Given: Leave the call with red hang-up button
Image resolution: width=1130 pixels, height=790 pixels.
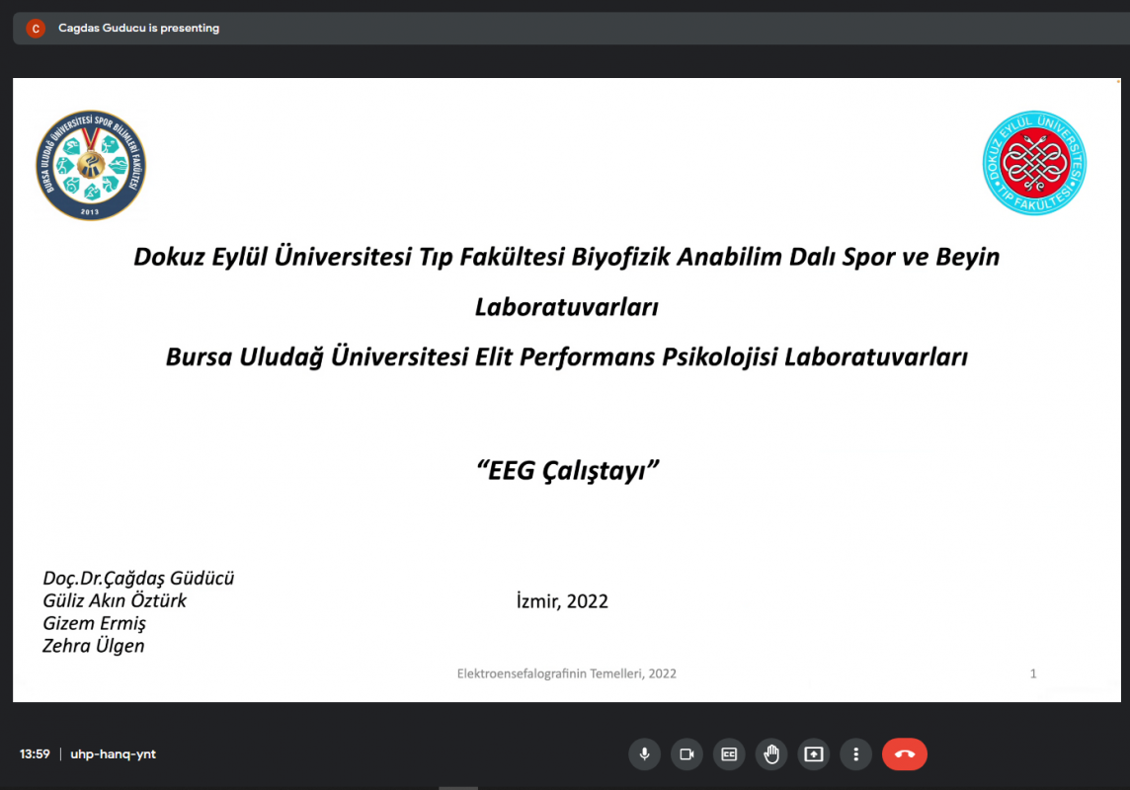Looking at the screenshot, I should [905, 754].
